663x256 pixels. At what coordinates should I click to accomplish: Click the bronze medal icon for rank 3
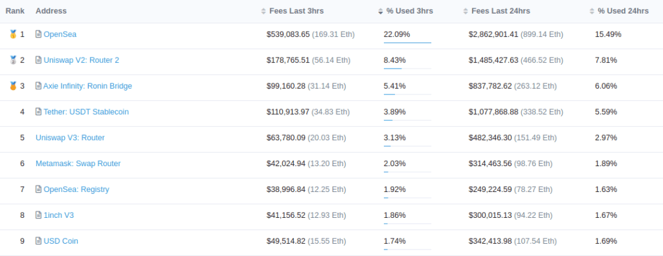pyautogui.click(x=13, y=86)
